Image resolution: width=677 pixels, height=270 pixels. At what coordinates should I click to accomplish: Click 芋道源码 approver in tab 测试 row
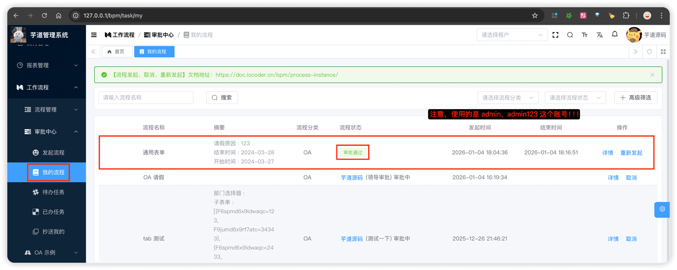point(352,239)
